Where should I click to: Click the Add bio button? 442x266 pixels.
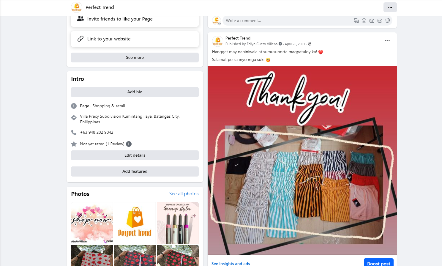[135, 92]
